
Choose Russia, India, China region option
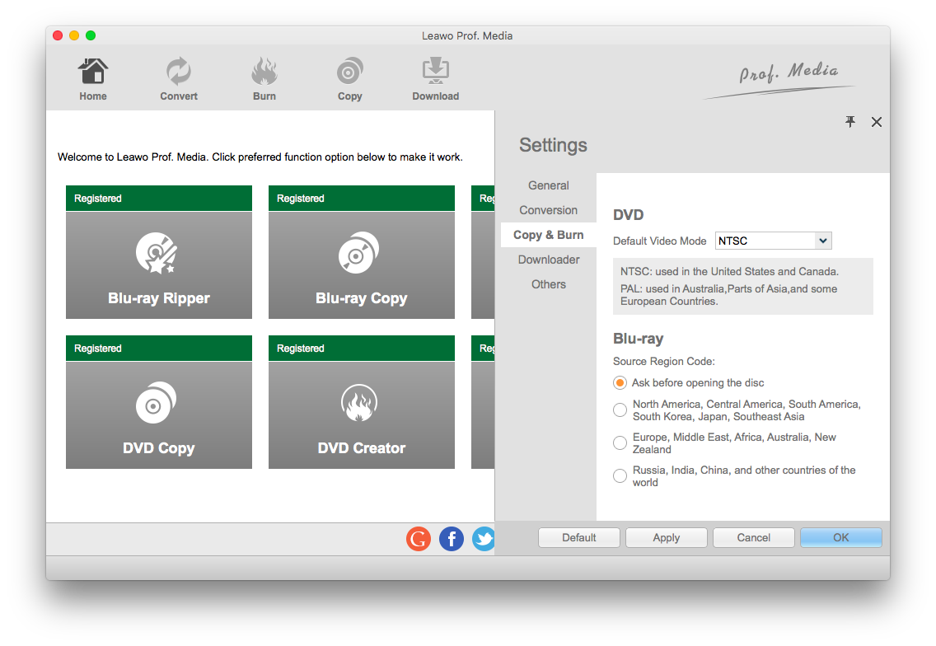(x=620, y=476)
